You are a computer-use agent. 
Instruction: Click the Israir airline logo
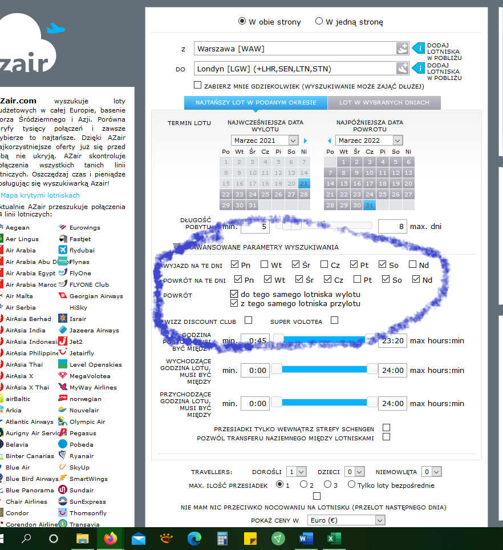(63, 318)
